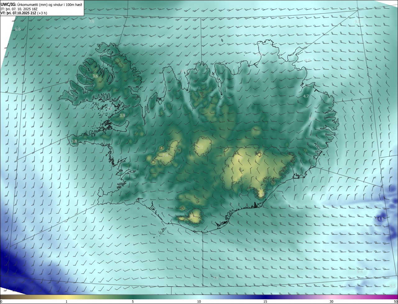The image size is (398, 304).
Task: Click the 9.9 value label
Action: (308, 61)
